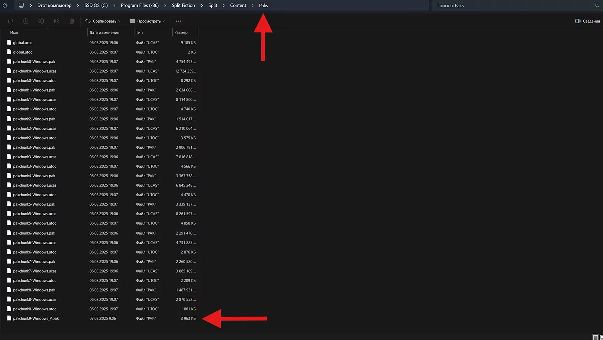Go to SSD OS (C:) in breadcrumb
Screen dimensions: 603x340
tap(96, 5)
